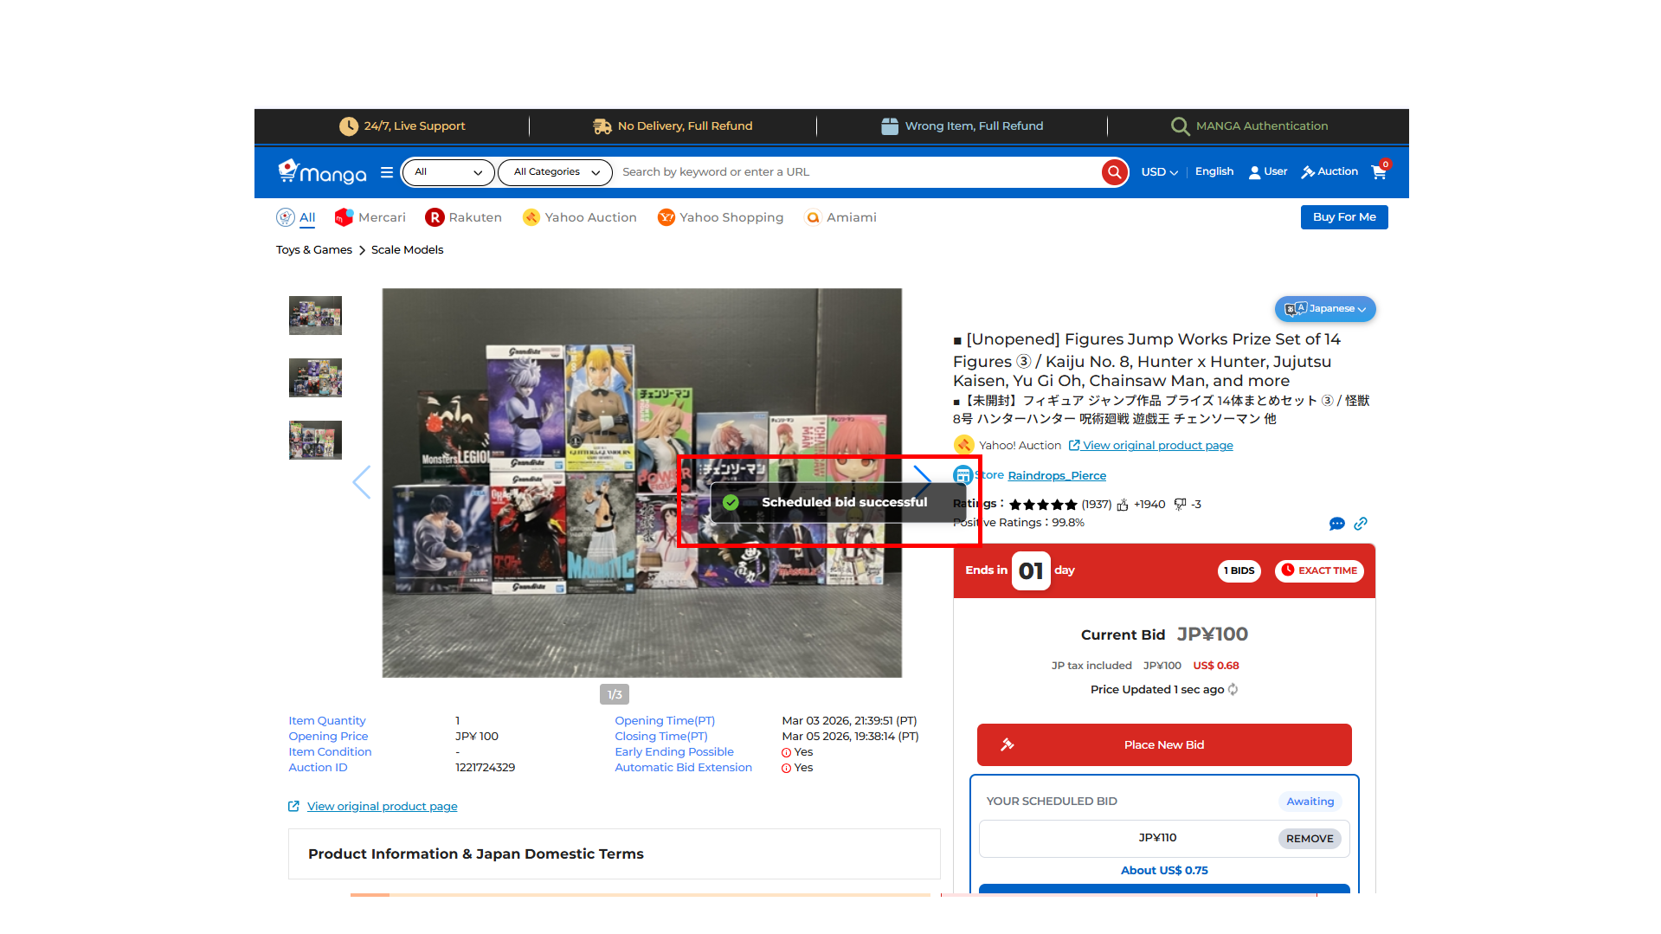Viewport: 1661px width, 934px height.
Task: Show previous product image arrow
Action: (362, 482)
